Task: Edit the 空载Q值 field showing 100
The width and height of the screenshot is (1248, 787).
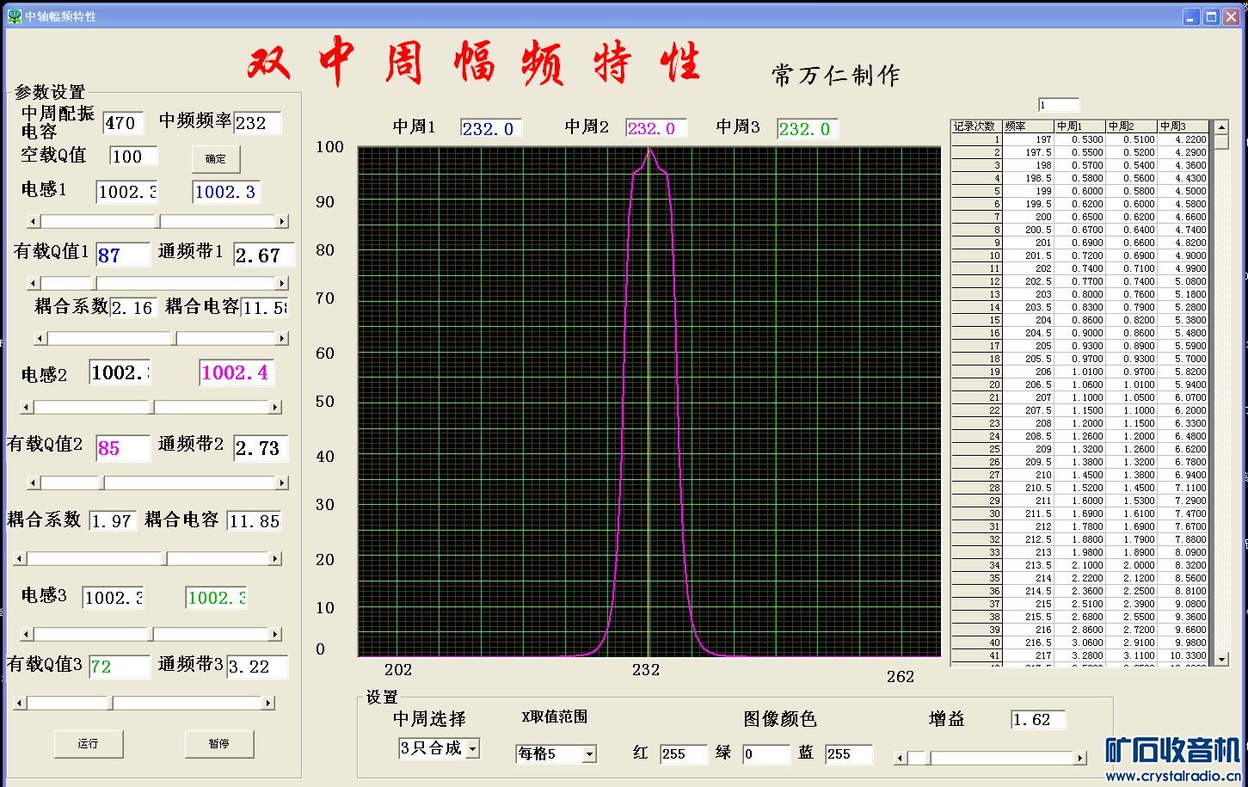Action: coord(133,156)
